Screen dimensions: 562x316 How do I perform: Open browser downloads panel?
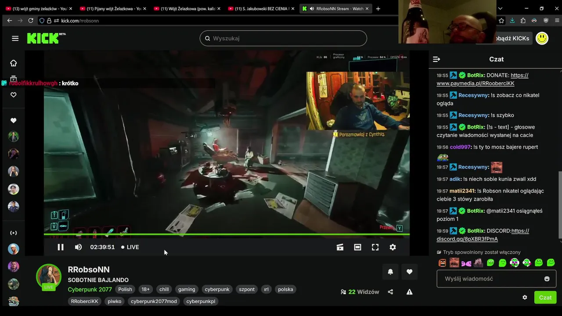512,21
